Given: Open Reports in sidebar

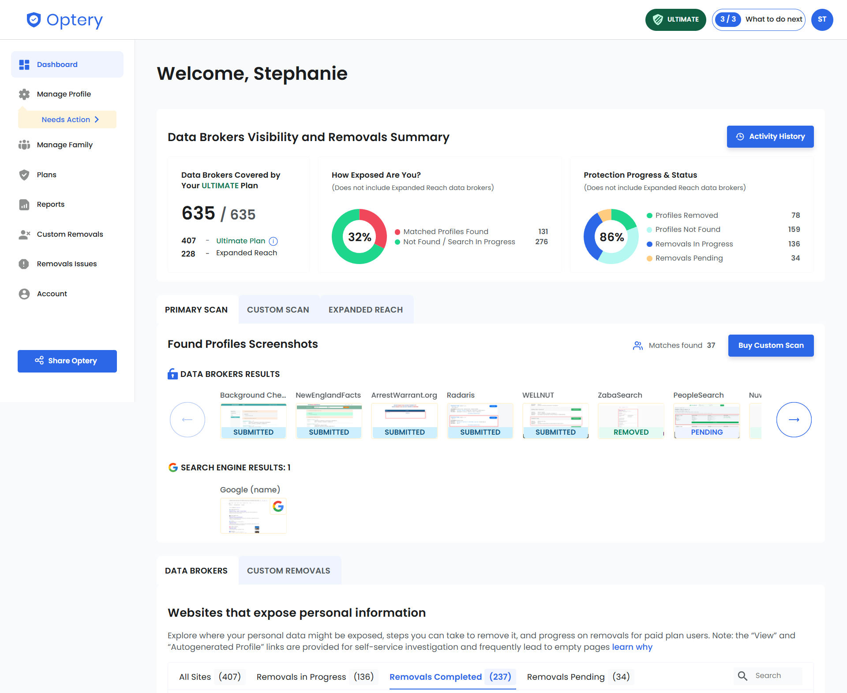Looking at the screenshot, I should click(51, 204).
